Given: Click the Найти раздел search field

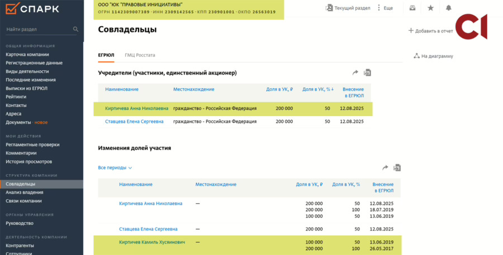Looking at the screenshot, I should coord(39,29).
